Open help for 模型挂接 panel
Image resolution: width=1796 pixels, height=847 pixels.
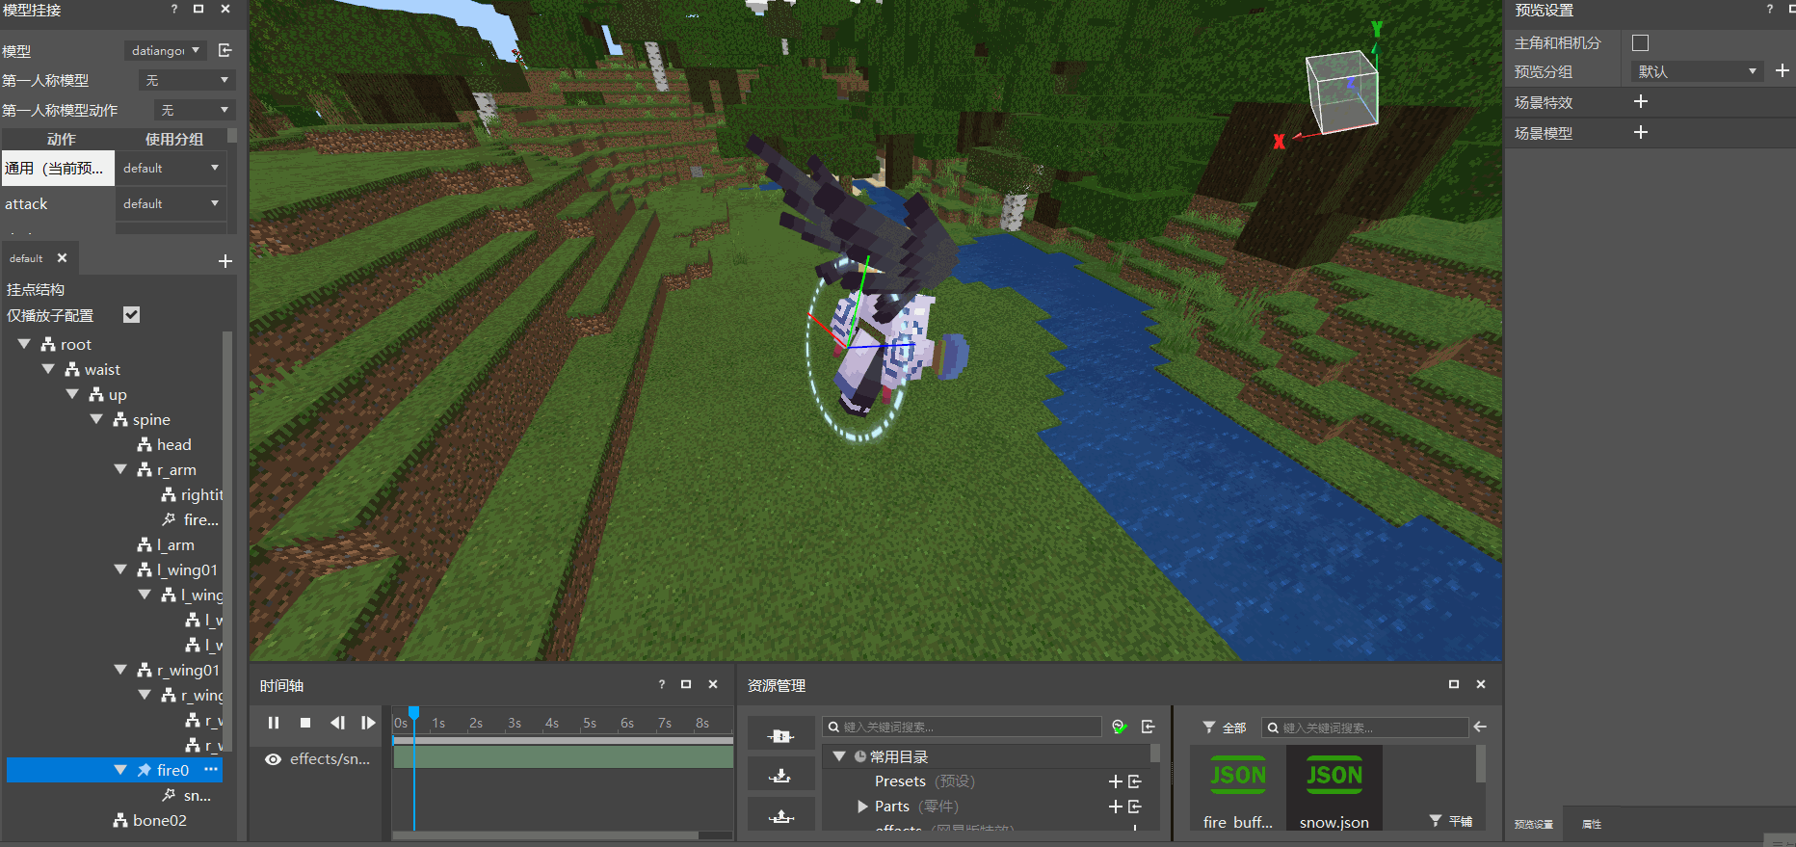pos(174,9)
